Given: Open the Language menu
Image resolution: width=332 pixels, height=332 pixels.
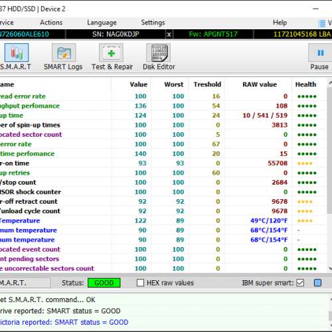Looking at the screenshot, I should 102,23.
